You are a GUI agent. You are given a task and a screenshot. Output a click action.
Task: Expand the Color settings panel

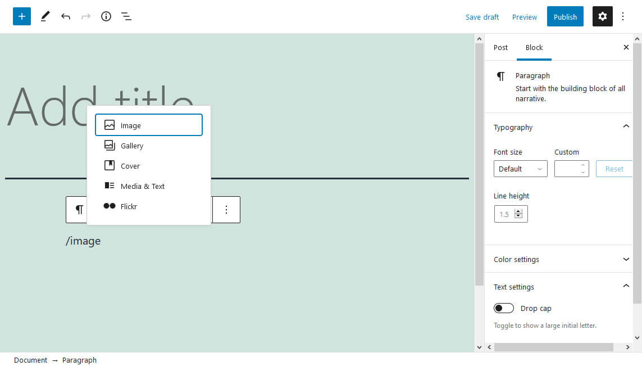[x=626, y=259]
